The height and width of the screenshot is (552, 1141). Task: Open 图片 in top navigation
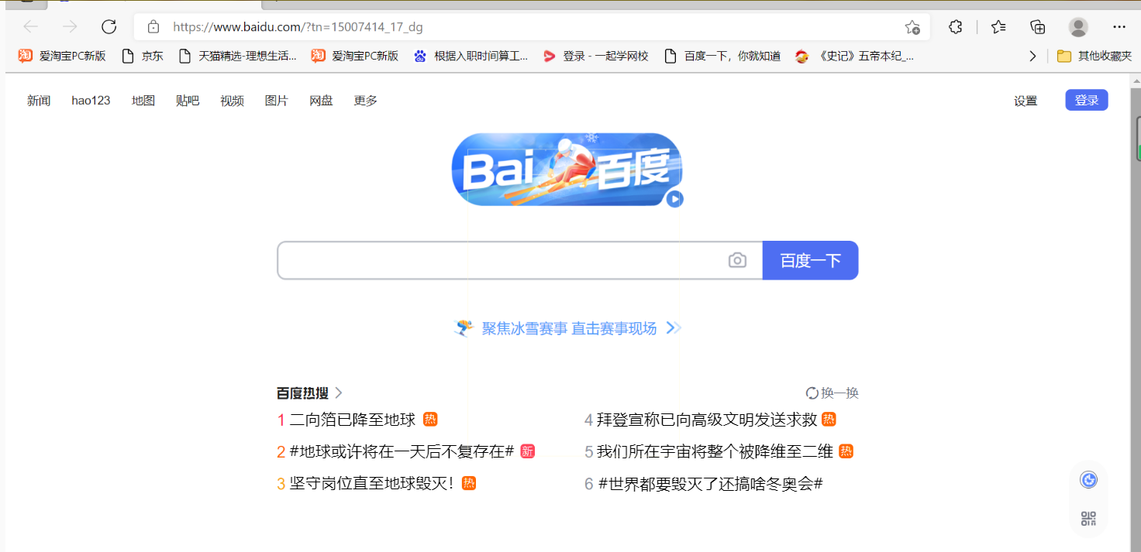point(277,101)
